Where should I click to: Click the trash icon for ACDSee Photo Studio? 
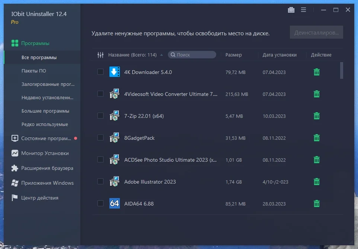click(x=316, y=159)
